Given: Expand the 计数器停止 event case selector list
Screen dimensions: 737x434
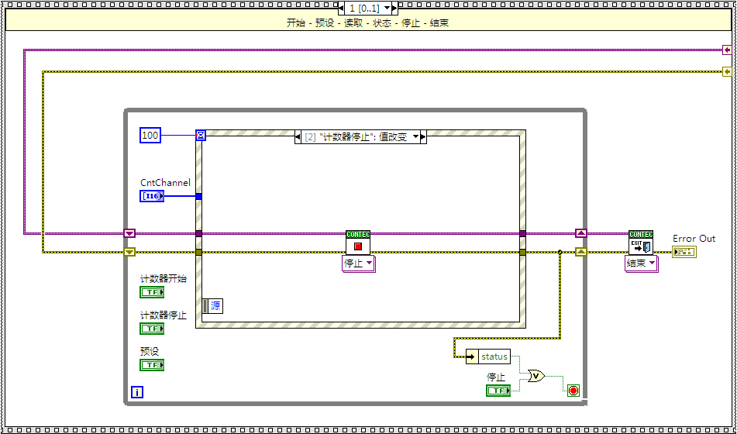Looking at the screenshot, I should (x=415, y=137).
